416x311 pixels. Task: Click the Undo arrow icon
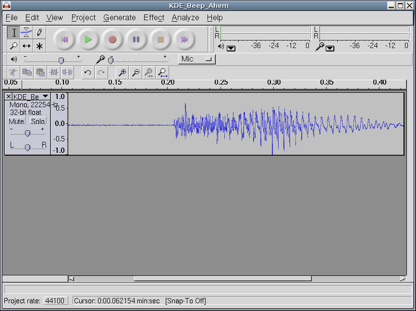pyautogui.click(x=87, y=73)
